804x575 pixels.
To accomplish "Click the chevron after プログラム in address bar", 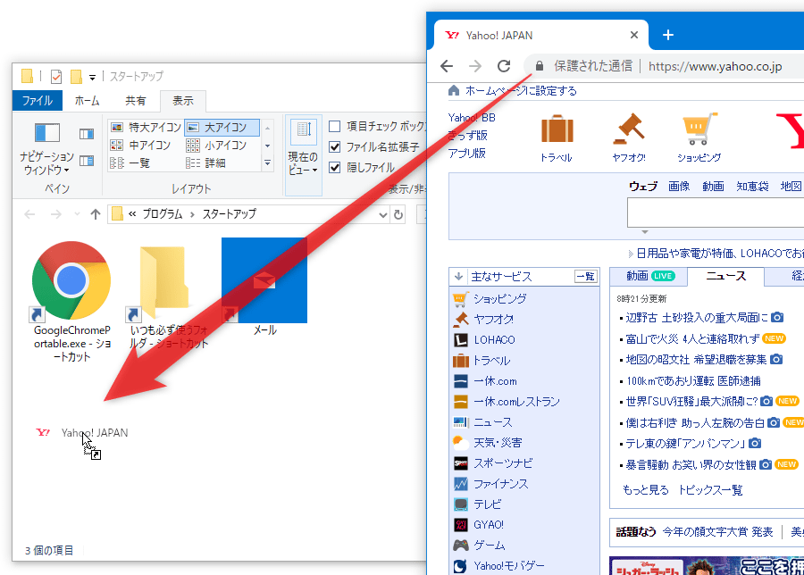I will [x=192, y=214].
